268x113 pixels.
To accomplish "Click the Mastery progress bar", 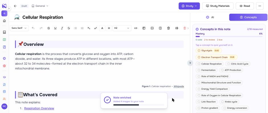I will click(x=229, y=36).
